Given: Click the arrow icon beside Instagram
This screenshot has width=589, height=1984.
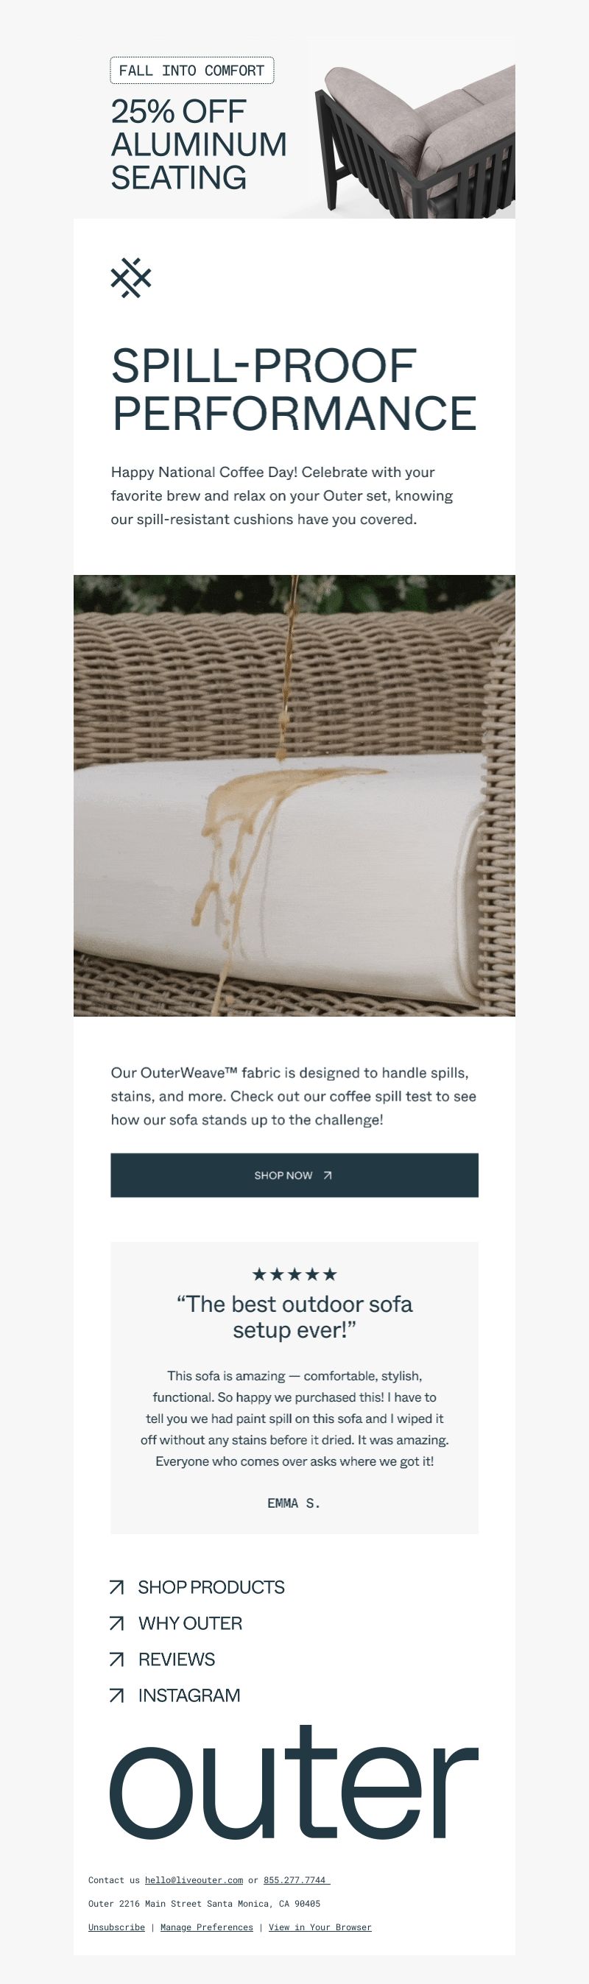Looking at the screenshot, I should [x=117, y=1695].
